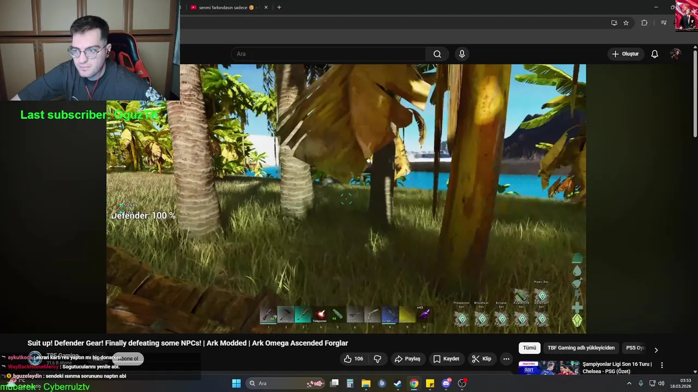Open the taskbar app icon next to Discord
This screenshot has width=698, height=392.
pyautogui.click(x=462, y=383)
